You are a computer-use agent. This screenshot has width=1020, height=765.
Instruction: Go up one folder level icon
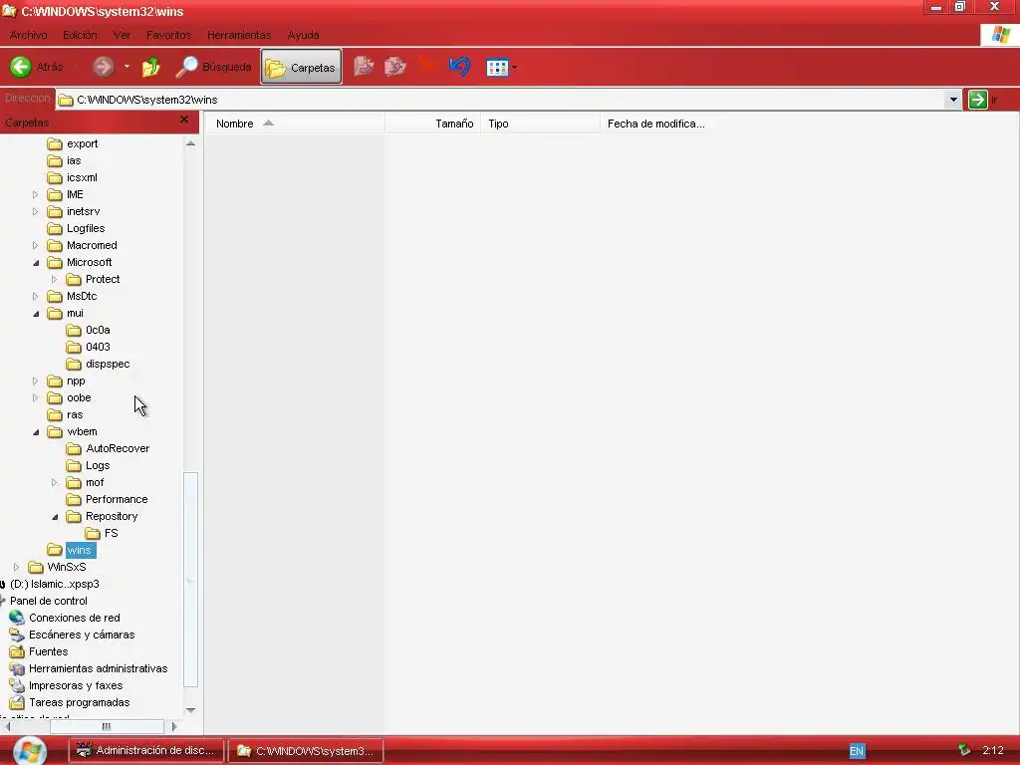pyautogui.click(x=151, y=67)
